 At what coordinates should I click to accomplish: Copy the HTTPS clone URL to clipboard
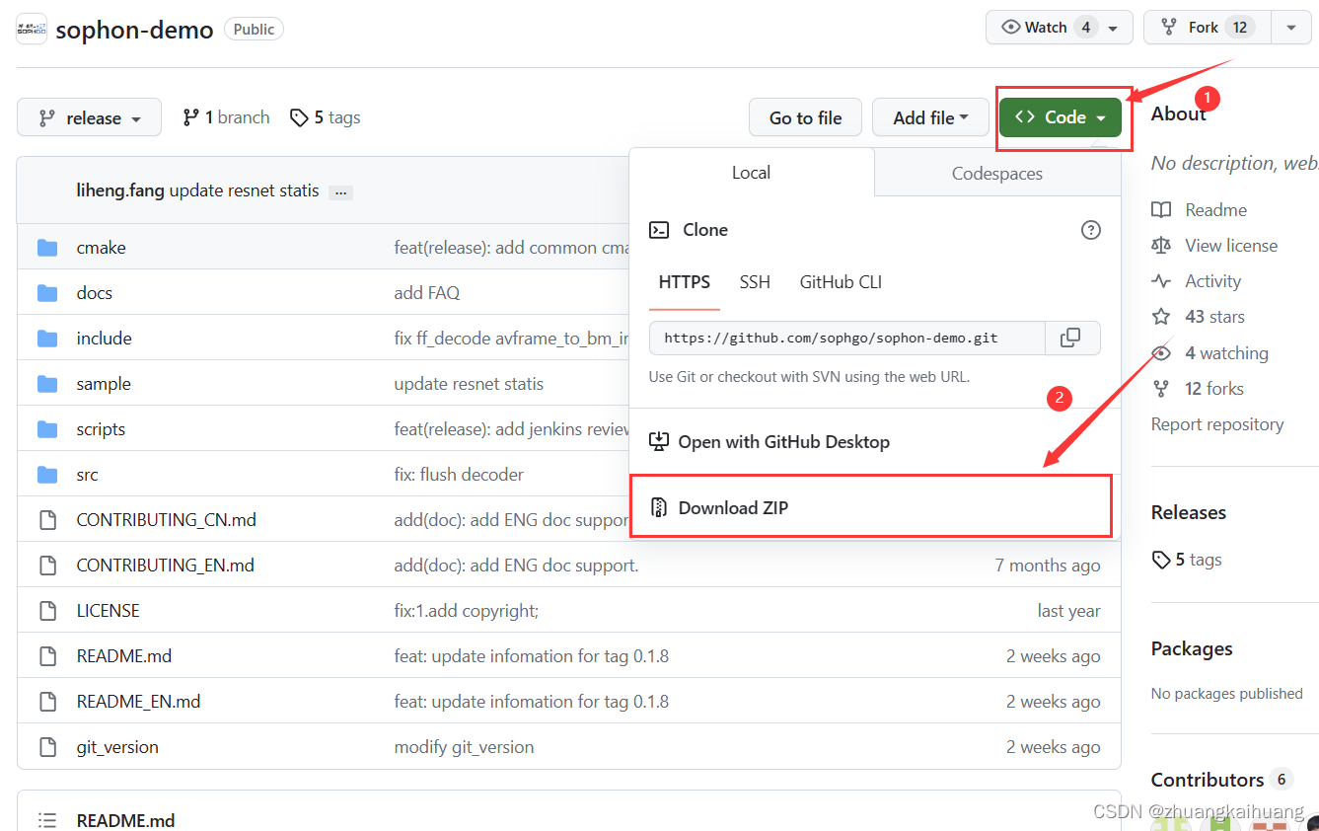(1071, 338)
